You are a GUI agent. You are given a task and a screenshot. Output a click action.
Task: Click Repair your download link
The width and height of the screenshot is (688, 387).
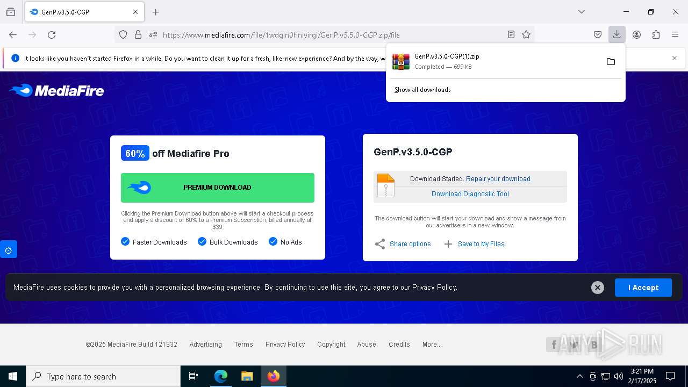click(498, 179)
